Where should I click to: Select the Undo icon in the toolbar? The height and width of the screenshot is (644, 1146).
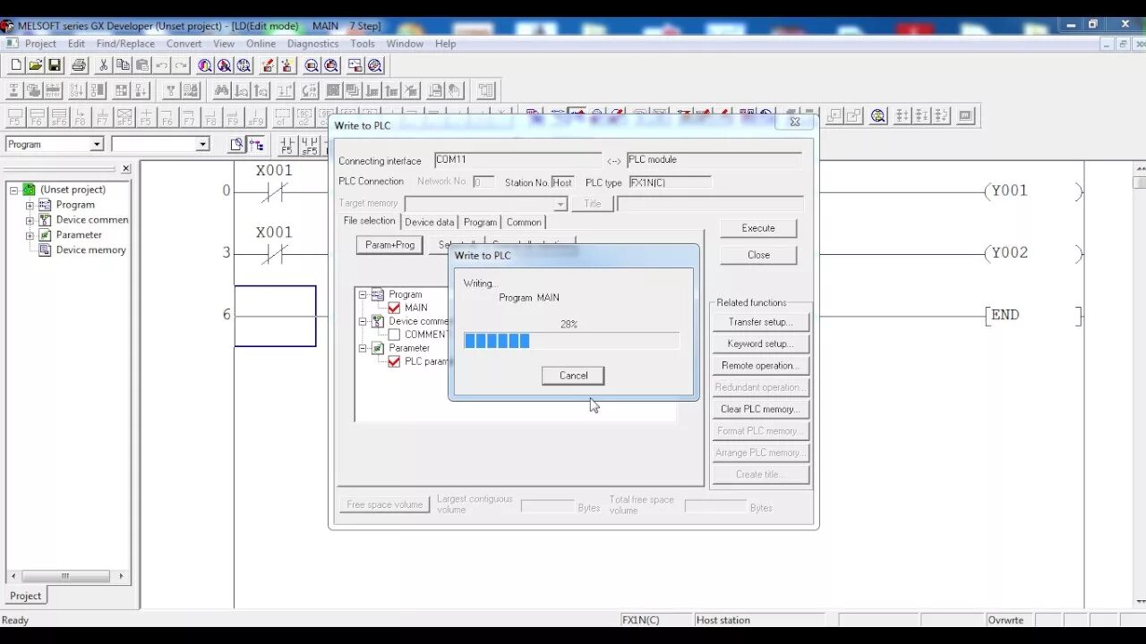[x=161, y=64]
